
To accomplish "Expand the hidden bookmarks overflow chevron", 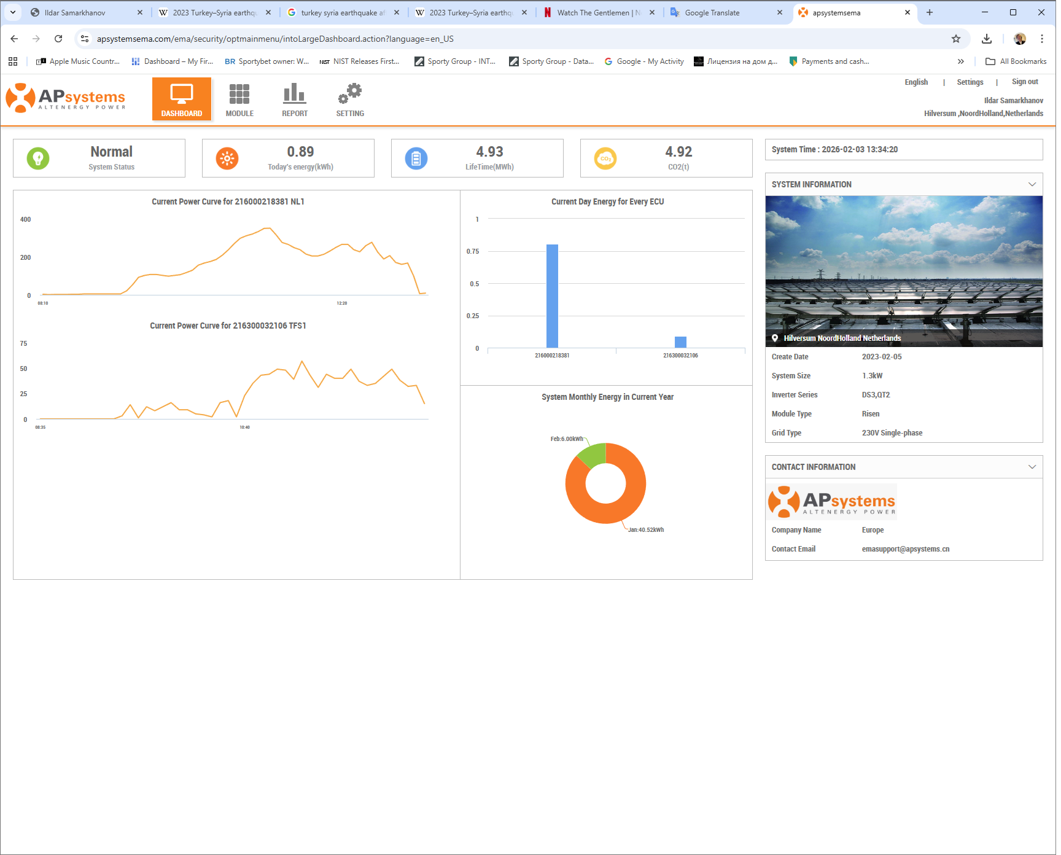I will point(960,61).
